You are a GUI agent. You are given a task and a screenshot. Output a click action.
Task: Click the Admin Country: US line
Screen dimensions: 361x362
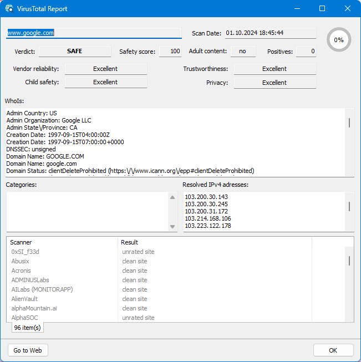pos(32,113)
